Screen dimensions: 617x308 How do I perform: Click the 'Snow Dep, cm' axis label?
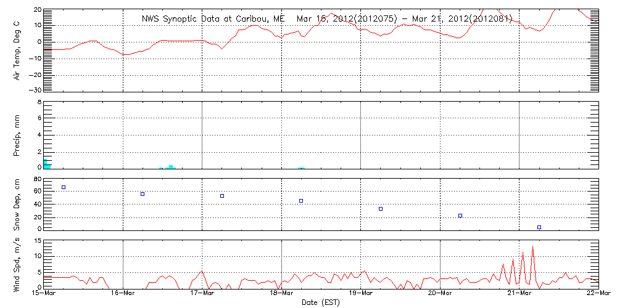click(x=17, y=205)
